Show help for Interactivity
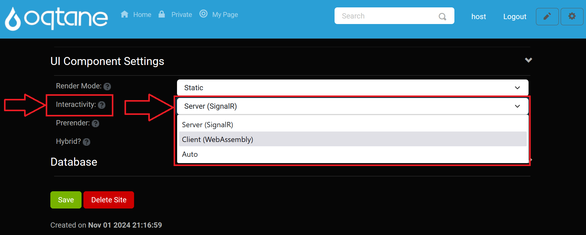This screenshot has width=586, height=235. (102, 105)
